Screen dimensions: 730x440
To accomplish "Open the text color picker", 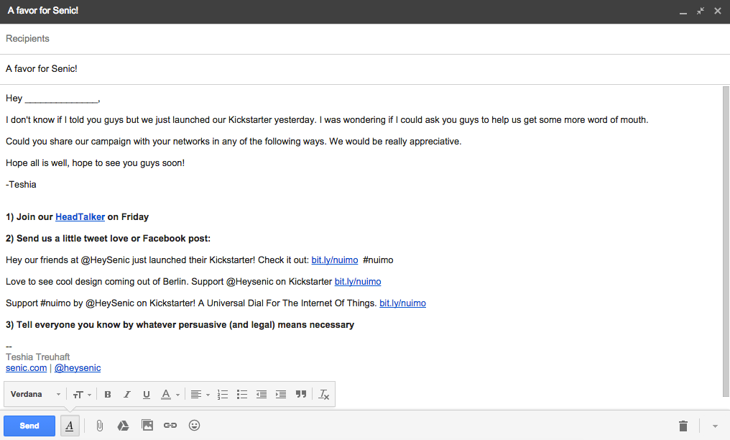I will click(x=170, y=395).
